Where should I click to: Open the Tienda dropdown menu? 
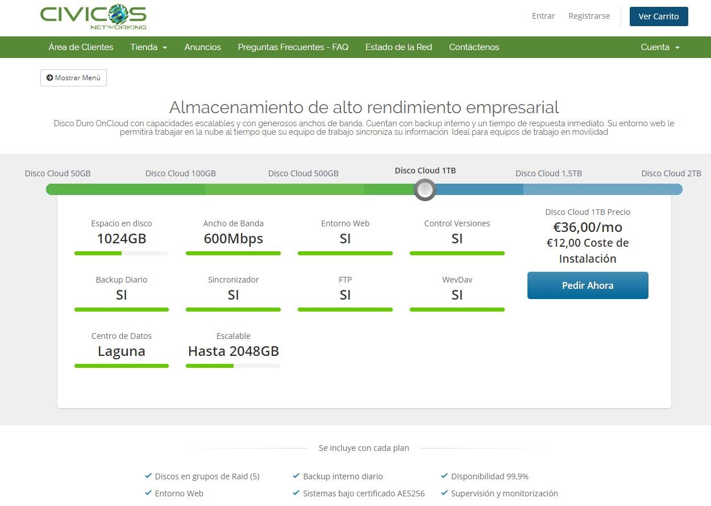tap(148, 47)
